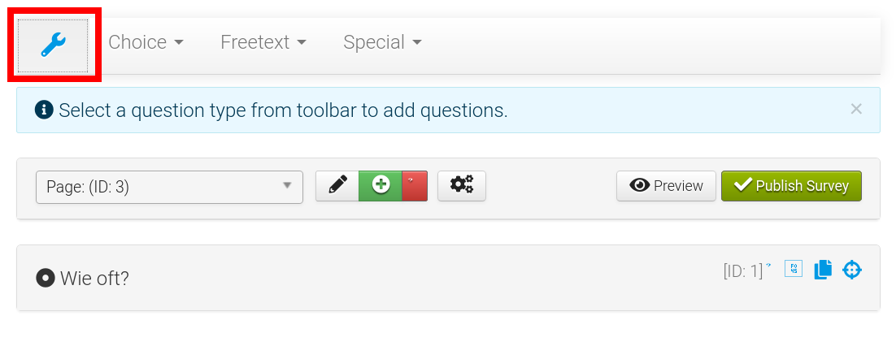Open the Freetext dropdown menu
This screenshot has width=896, height=346.
263,42
